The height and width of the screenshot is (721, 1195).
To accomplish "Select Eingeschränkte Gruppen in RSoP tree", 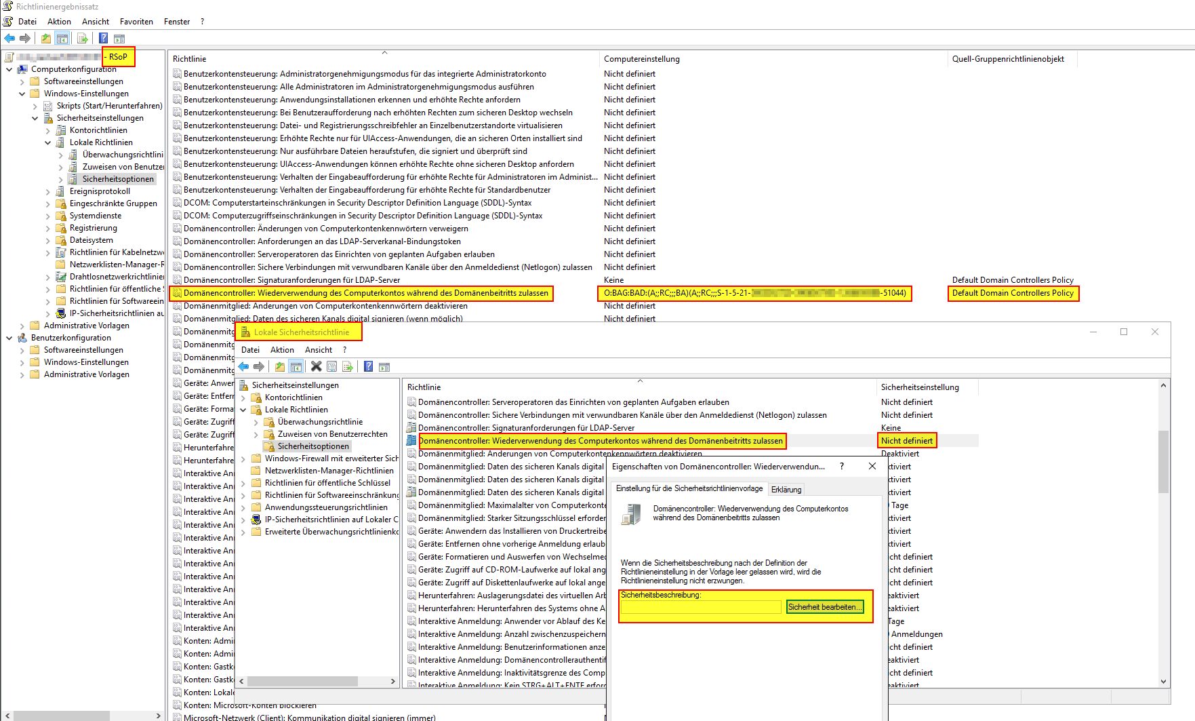I will [x=113, y=203].
